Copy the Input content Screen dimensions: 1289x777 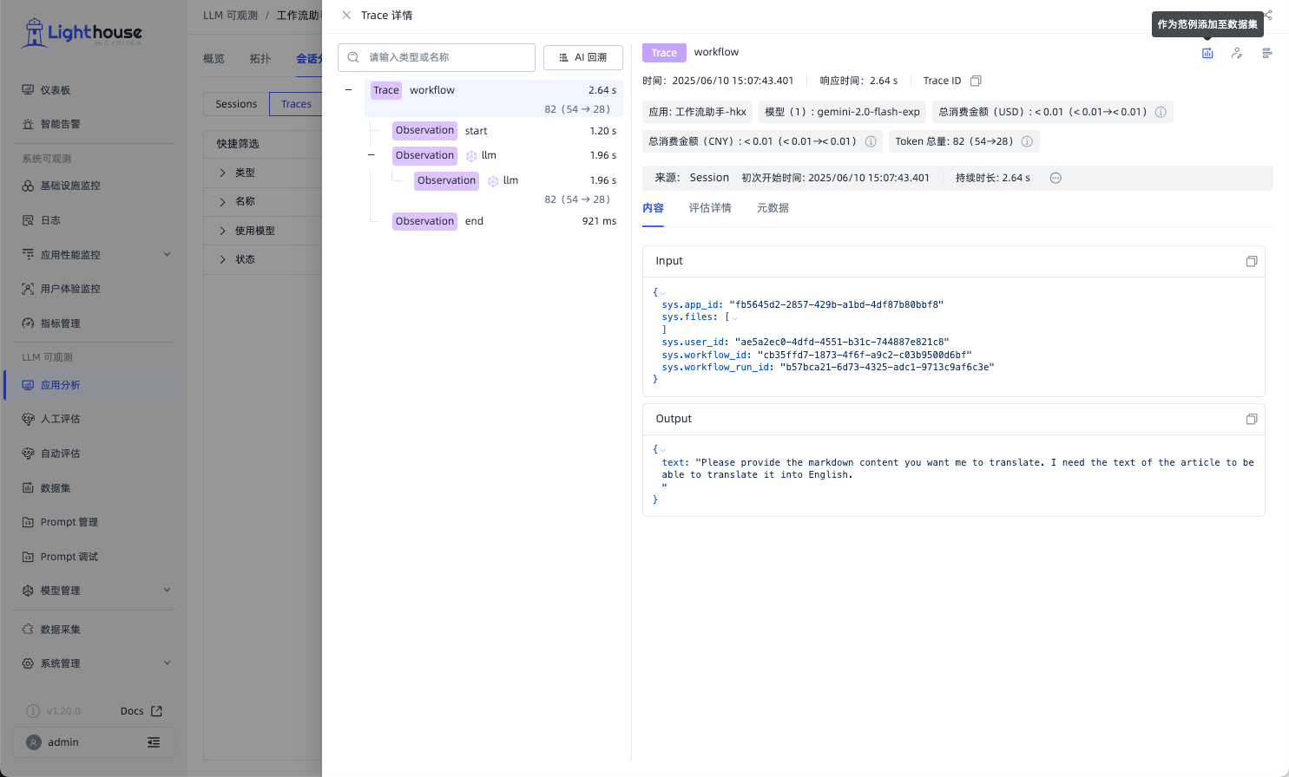click(x=1252, y=261)
